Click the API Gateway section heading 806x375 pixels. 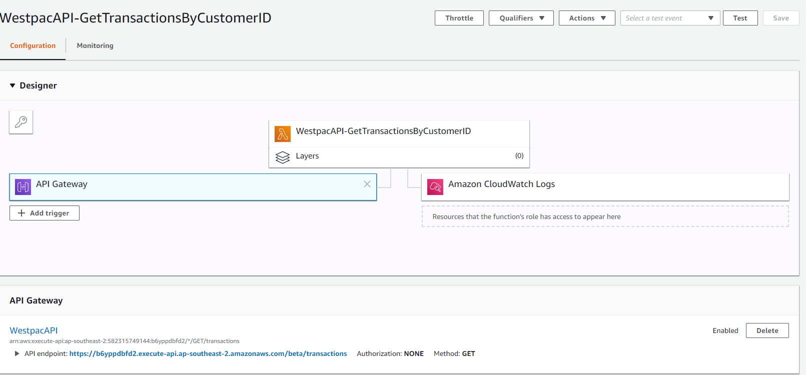[36, 300]
